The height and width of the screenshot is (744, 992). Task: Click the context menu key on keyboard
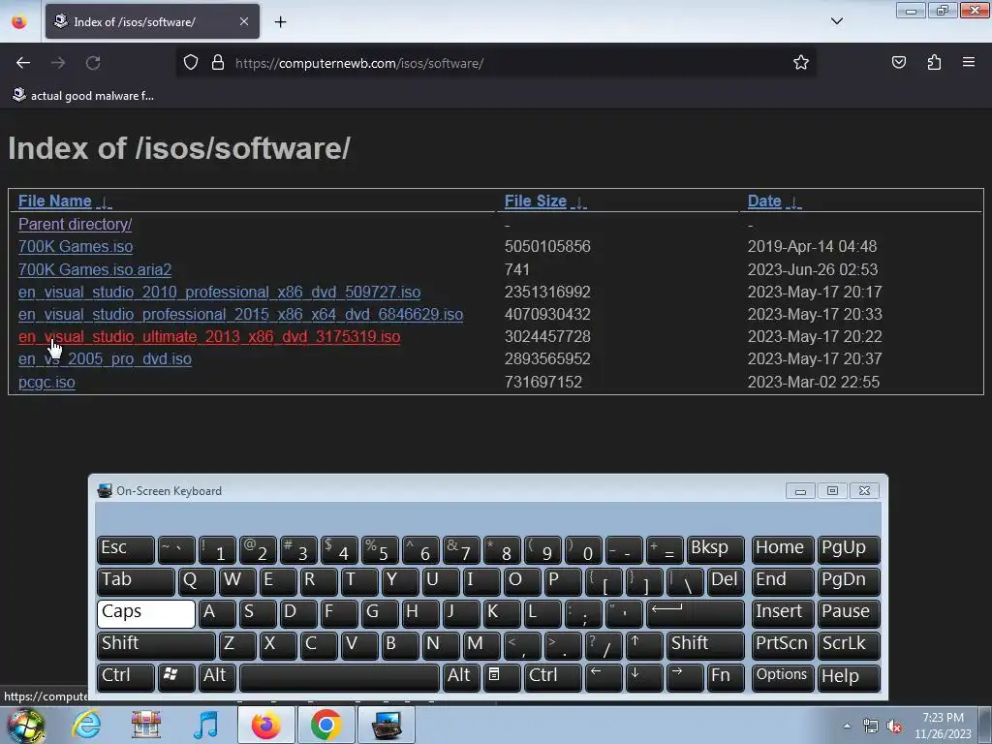(x=502, y=677)
